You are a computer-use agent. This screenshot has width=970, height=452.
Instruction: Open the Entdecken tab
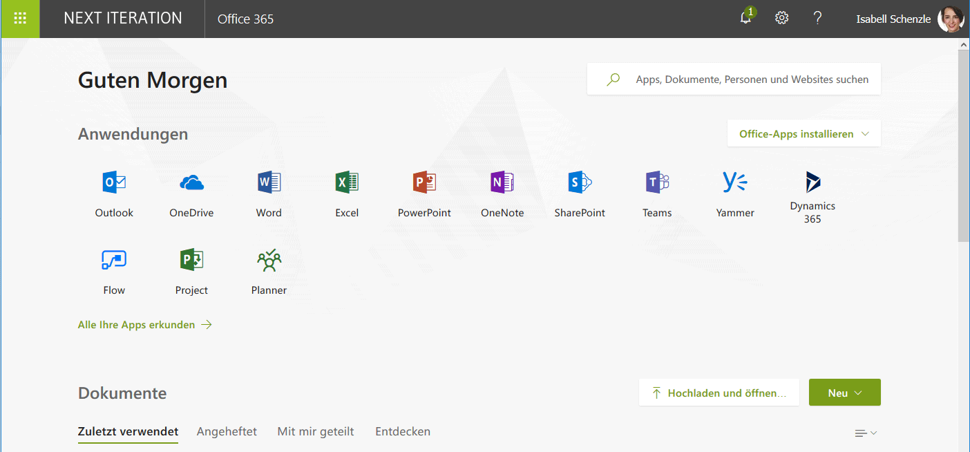click(403, 431)
